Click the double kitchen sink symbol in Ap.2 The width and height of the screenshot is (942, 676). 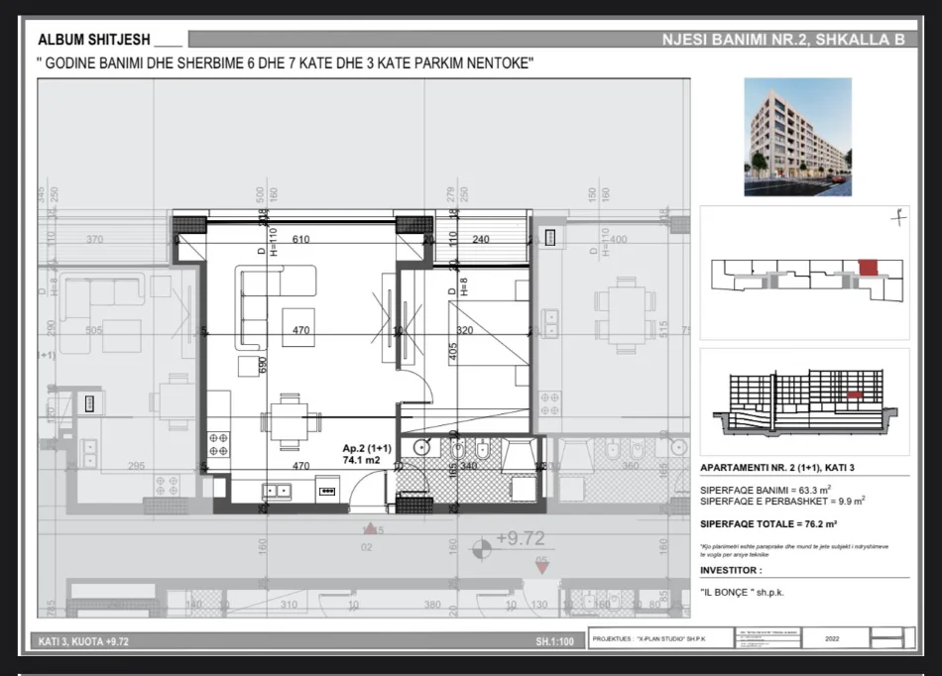(278, 489)
